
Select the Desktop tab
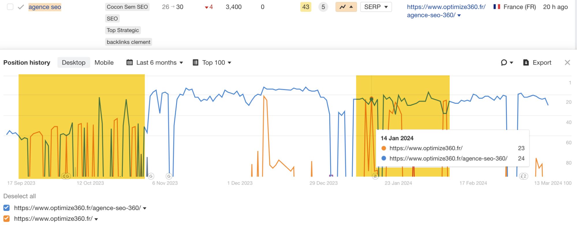[x=74, y=63]
